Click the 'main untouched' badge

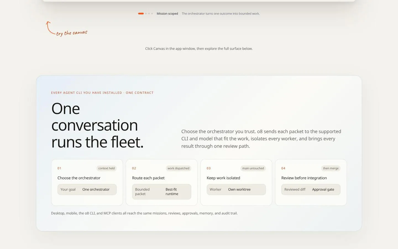click(253, 168)
